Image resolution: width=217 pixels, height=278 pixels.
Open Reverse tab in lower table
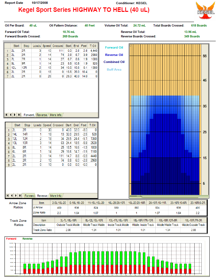[x=42, y=196]
